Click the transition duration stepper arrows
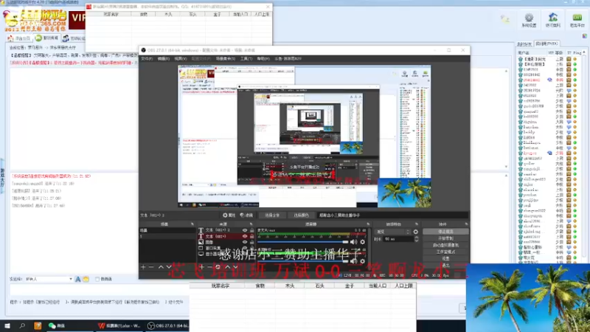Image resolution: width=590 pixels, height=332 pixels. click(416, 239)
